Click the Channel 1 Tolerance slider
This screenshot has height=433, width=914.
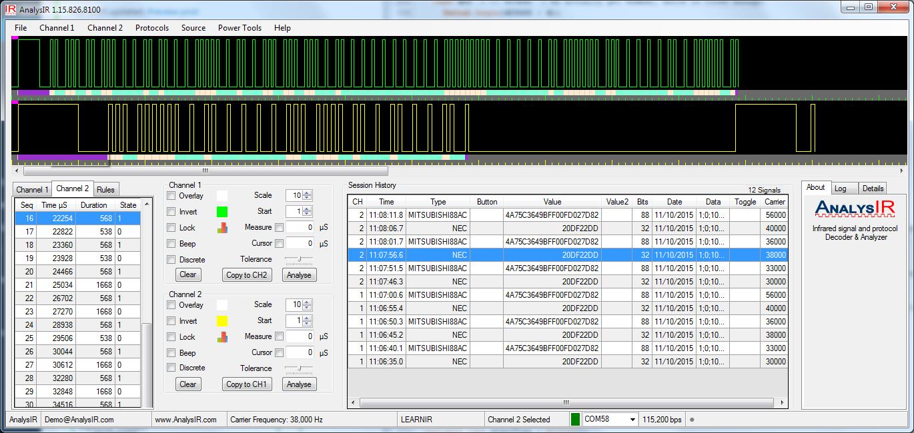coord(300,259)
